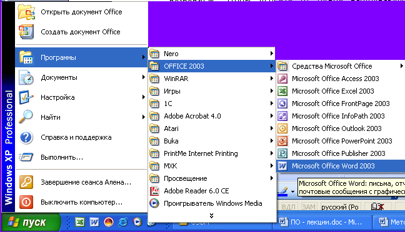Open the OFFICE 2003 program group
The image size is (405, 232).
pos(211,66)
